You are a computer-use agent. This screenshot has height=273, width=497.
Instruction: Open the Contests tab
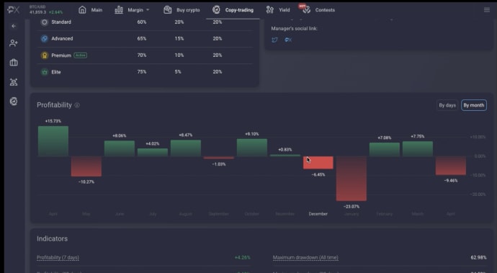325,10
